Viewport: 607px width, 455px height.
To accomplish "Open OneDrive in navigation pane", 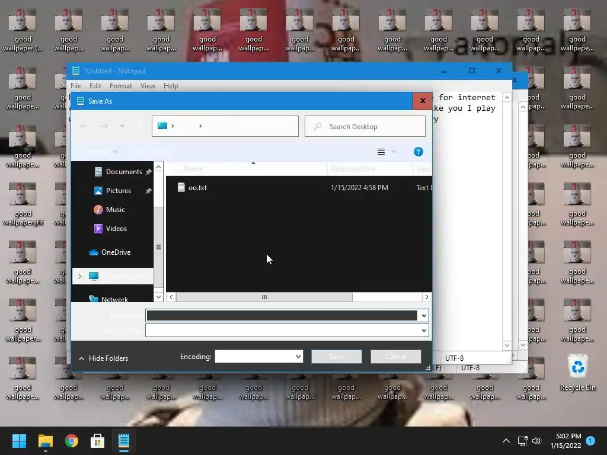I will click(x=116, y=252).
